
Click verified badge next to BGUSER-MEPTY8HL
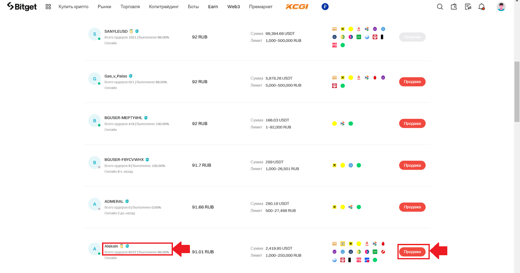[x=146, y=118]
